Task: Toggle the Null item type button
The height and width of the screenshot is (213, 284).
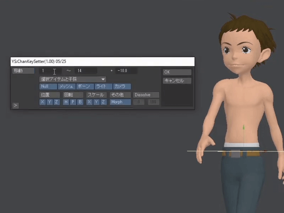Action: pyautogui.click(x=48, y=86)
